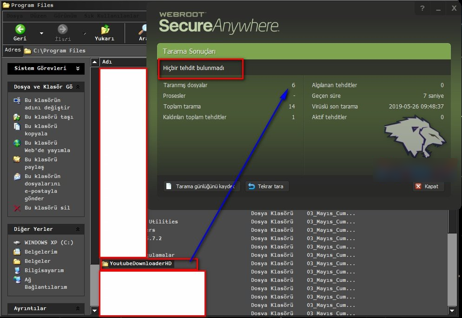Click Tekrar tara rescan button

tap(267, 186)
